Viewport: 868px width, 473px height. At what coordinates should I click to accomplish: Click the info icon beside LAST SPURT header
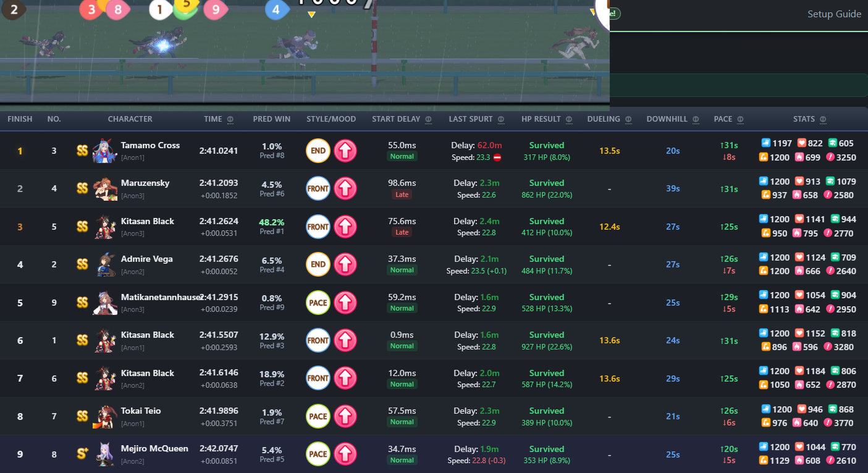point(501,119)
